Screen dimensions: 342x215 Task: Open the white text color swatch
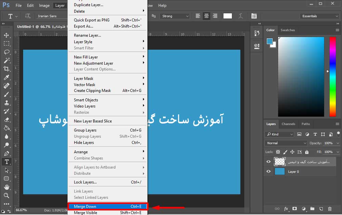[x=227, y=16]
